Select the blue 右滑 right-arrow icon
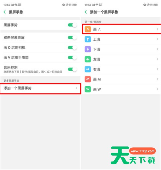This screenshot has height=170, width=161. click(x=88, y=69)
